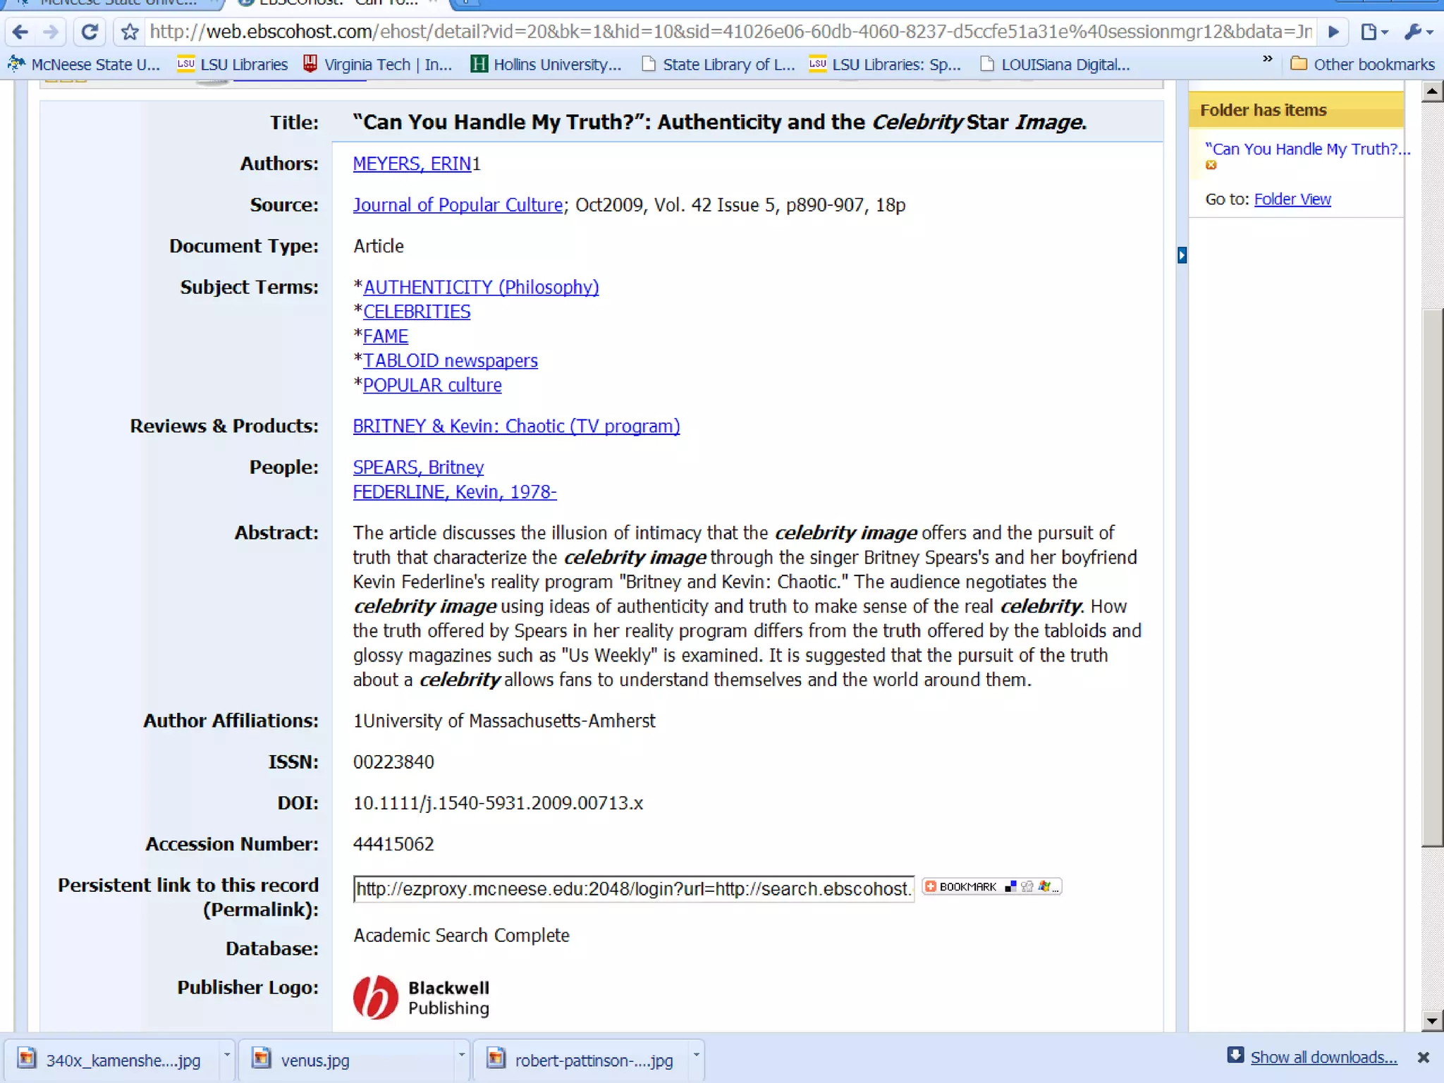This screenshot has width=1444, height=1083.
Task: Open the wrench settings menu
Action: (1418, 32)
